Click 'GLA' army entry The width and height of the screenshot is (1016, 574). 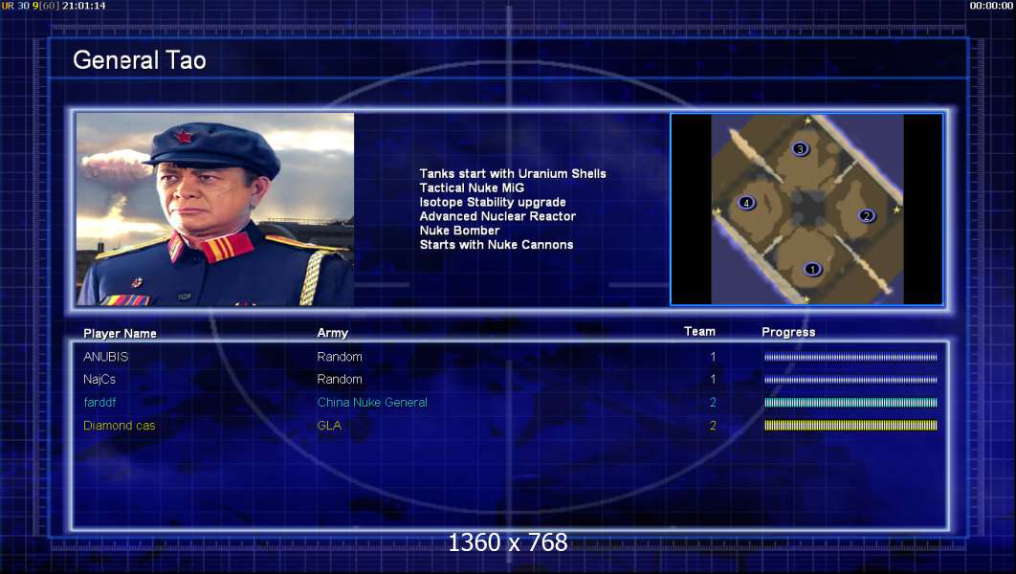pos(329,426)
